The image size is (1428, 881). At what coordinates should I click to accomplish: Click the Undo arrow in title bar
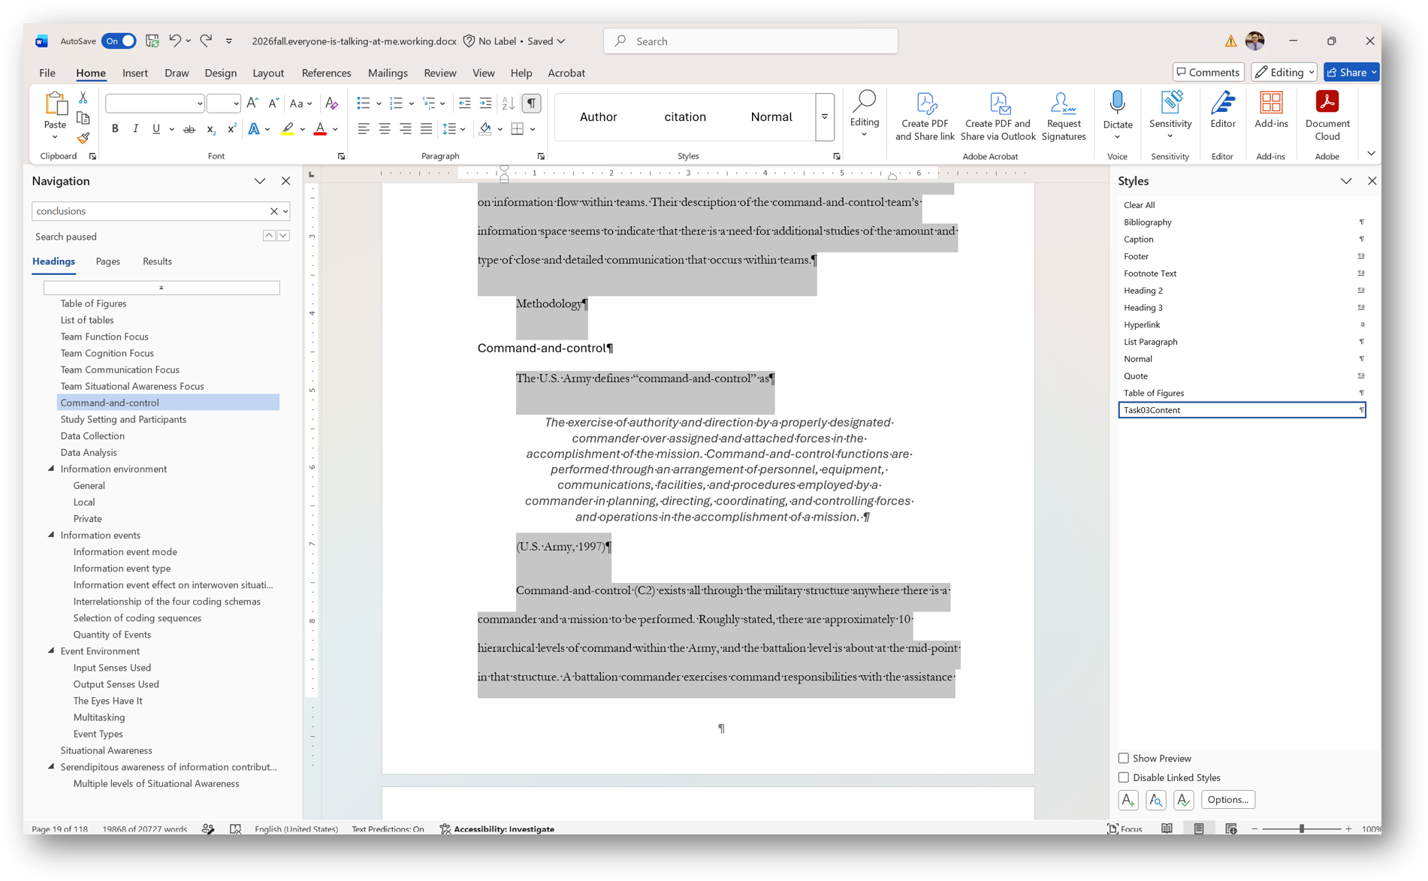[x=174, y=41]
